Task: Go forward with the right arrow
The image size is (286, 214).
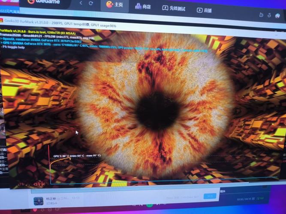Action: (x=92, y=4)
